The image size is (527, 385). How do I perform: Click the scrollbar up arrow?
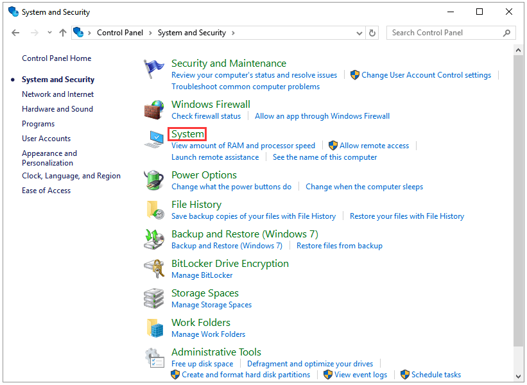click(518, 50)
